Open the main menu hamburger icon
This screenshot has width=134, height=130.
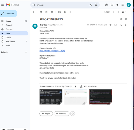[2, 5]
